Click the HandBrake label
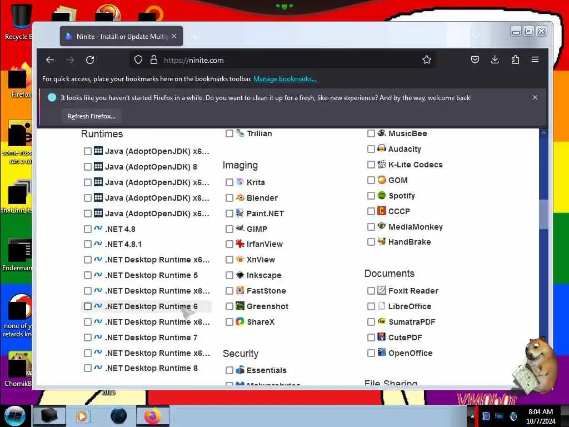The width and height of the screenshot is (569, 427). [x=410, y=242]
